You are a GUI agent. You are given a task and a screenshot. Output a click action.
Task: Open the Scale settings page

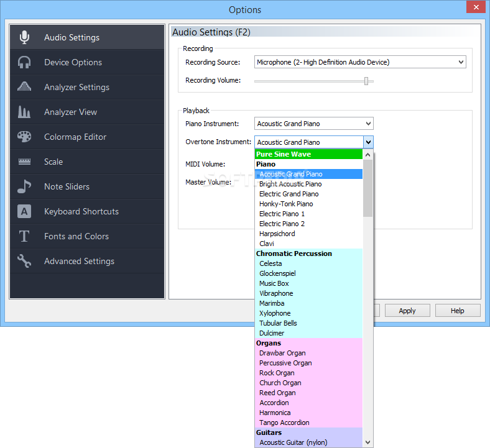(x=87, y=162)
